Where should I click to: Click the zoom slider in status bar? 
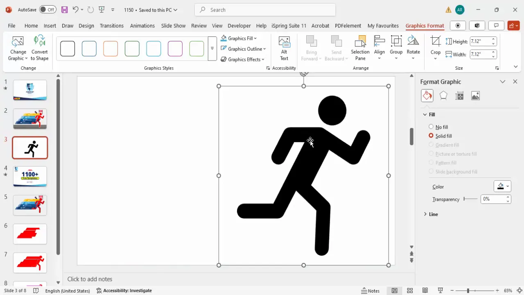point(475,290)
